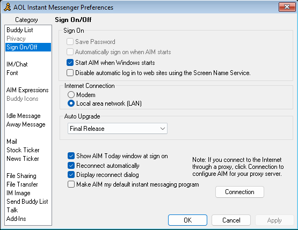Select Local area network (LAN) option
This screenshot has width=298, height=230.
(71, 103)
